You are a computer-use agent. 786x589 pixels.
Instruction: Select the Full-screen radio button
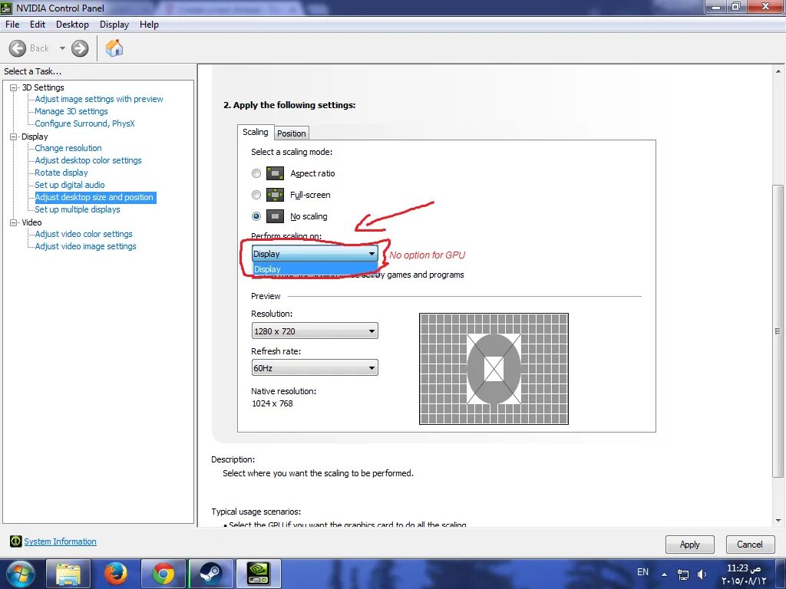click(256, 195)
